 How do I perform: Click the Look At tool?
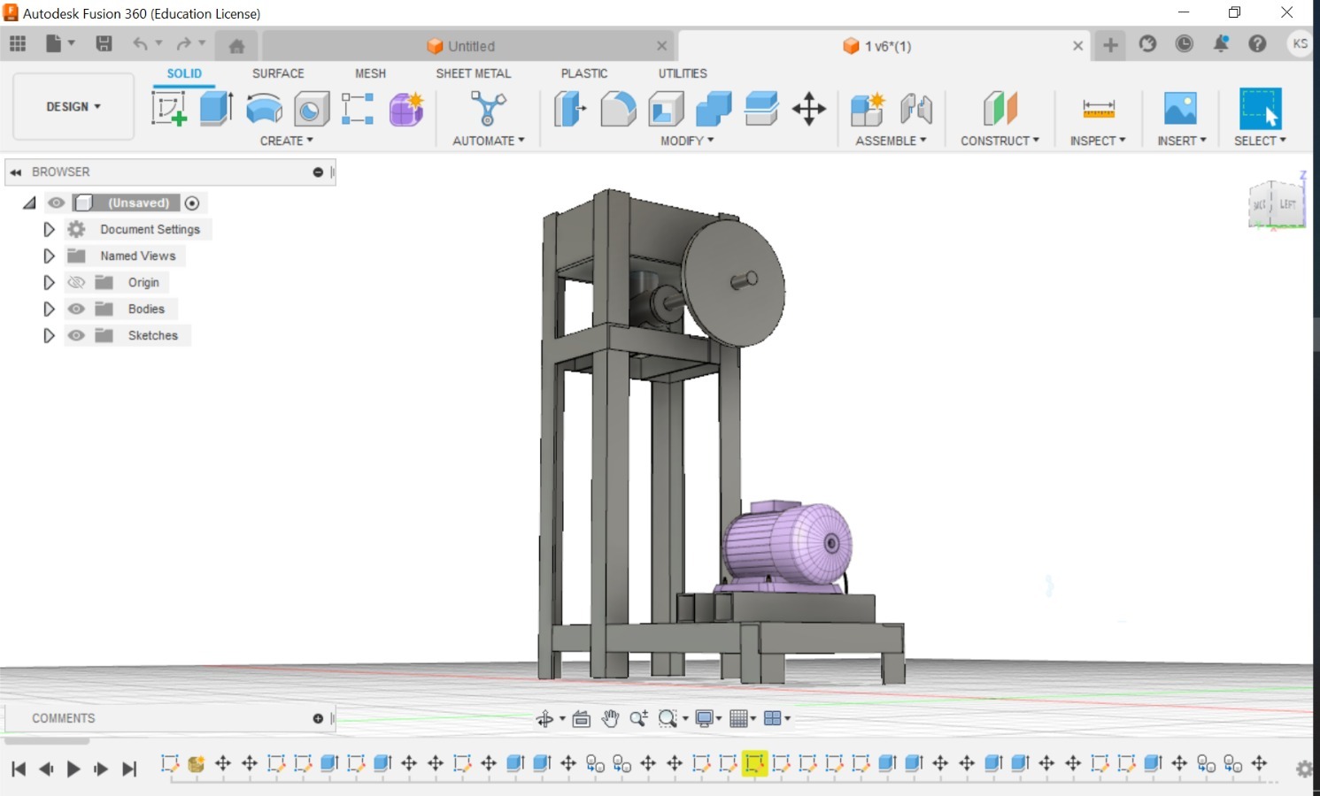(x=582, y=719)
